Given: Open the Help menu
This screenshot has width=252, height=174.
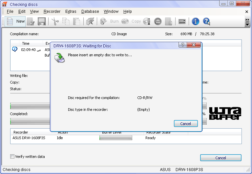Looking at the screenshot, I should 127,12.
